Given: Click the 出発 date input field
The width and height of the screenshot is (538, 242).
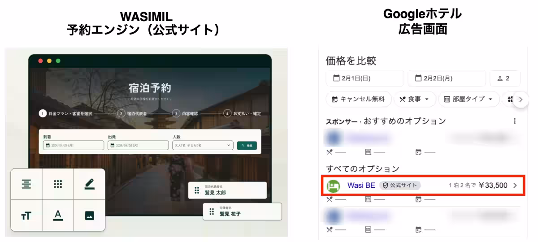Looking at the screenshot, I should (x=137, y=146).
